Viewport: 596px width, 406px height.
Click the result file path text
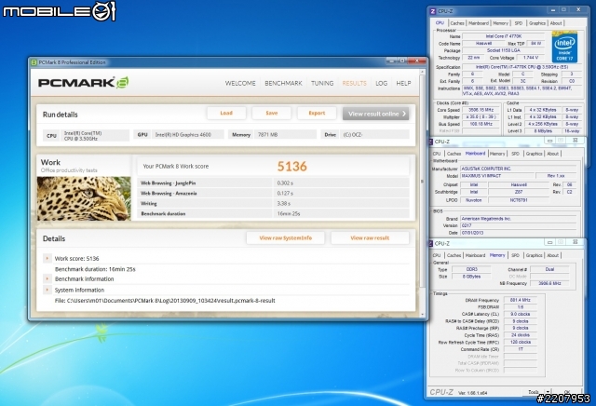click(x=165, y=301)
